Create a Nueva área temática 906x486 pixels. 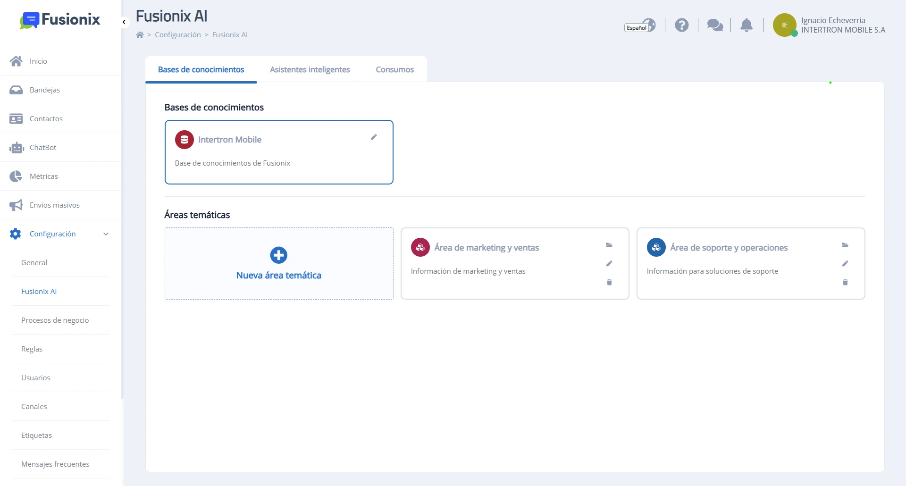coord(279,263)
